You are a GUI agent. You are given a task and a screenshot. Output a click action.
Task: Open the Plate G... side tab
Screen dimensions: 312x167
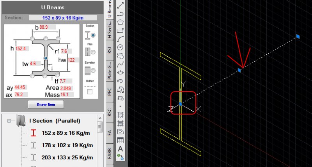[110, 71]
